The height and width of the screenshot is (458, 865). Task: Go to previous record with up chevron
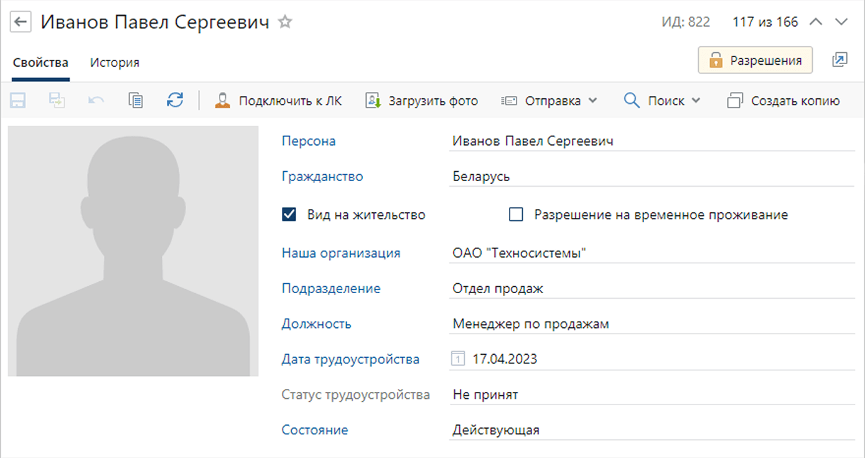(816, 22)
